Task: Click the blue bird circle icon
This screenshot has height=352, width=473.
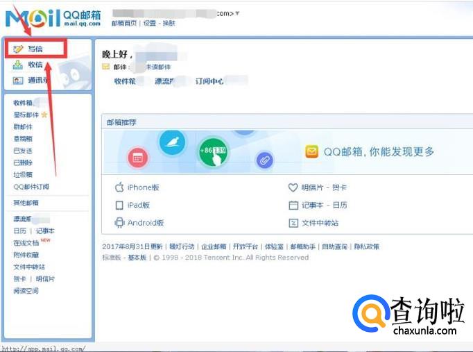Action: pos(172,142)
